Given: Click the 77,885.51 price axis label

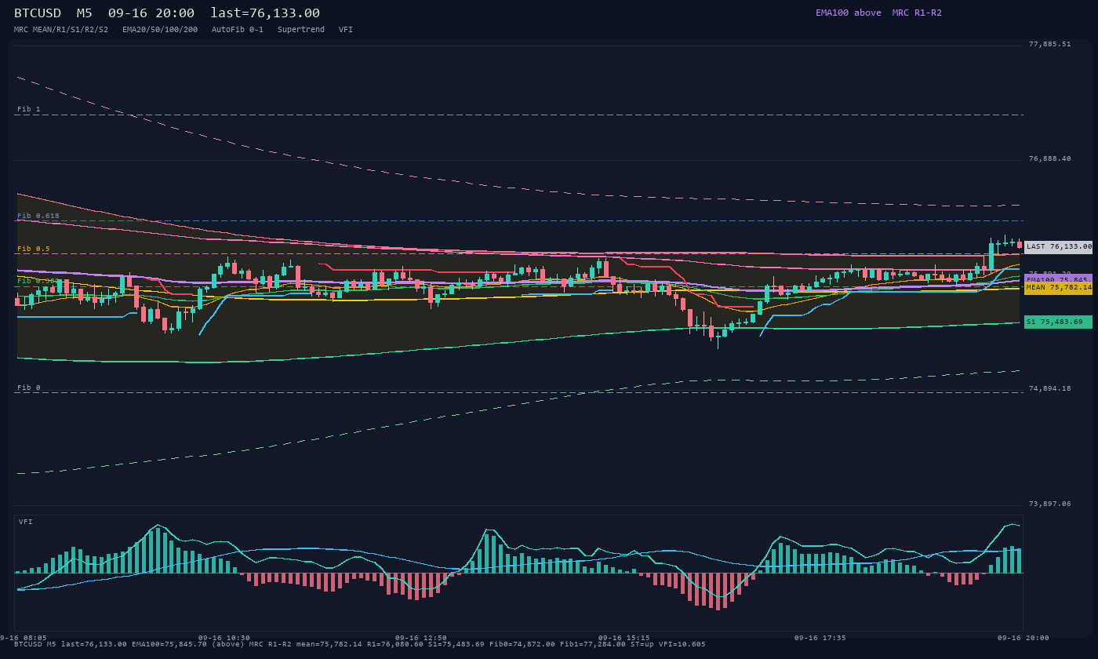Looking at the screenshot, I should 1049,44.
